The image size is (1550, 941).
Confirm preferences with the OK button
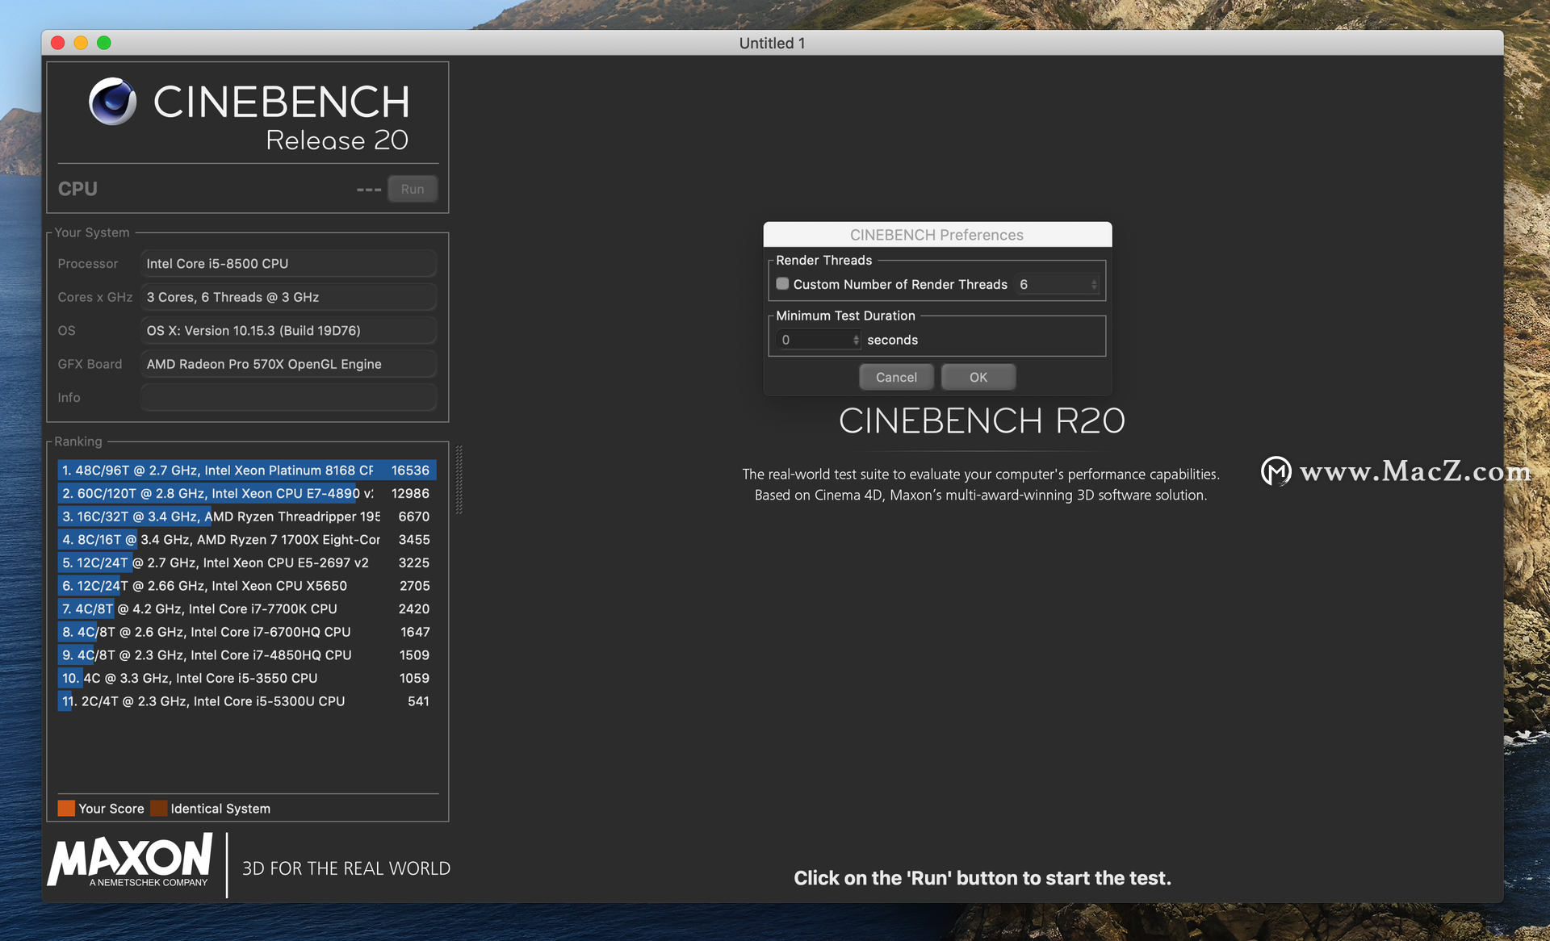pos(978,377)
